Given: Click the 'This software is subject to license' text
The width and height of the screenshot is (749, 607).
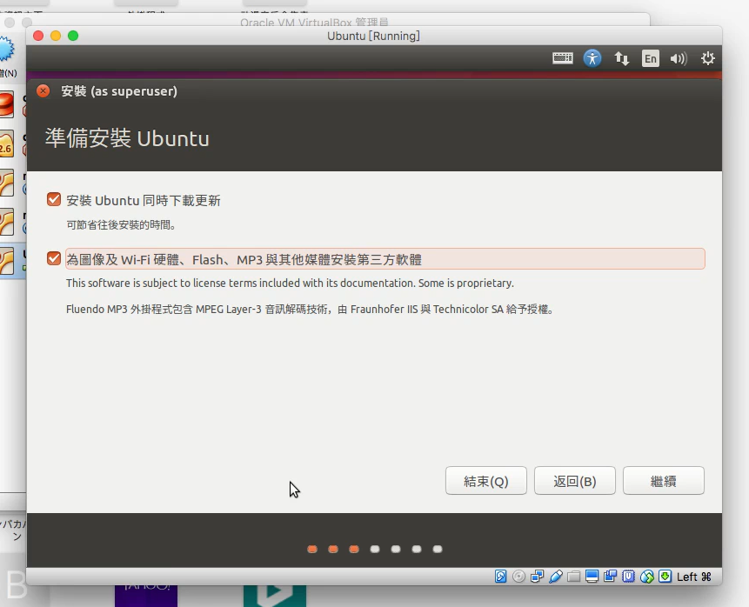Looking at the screenshot, I should point(290,283).
